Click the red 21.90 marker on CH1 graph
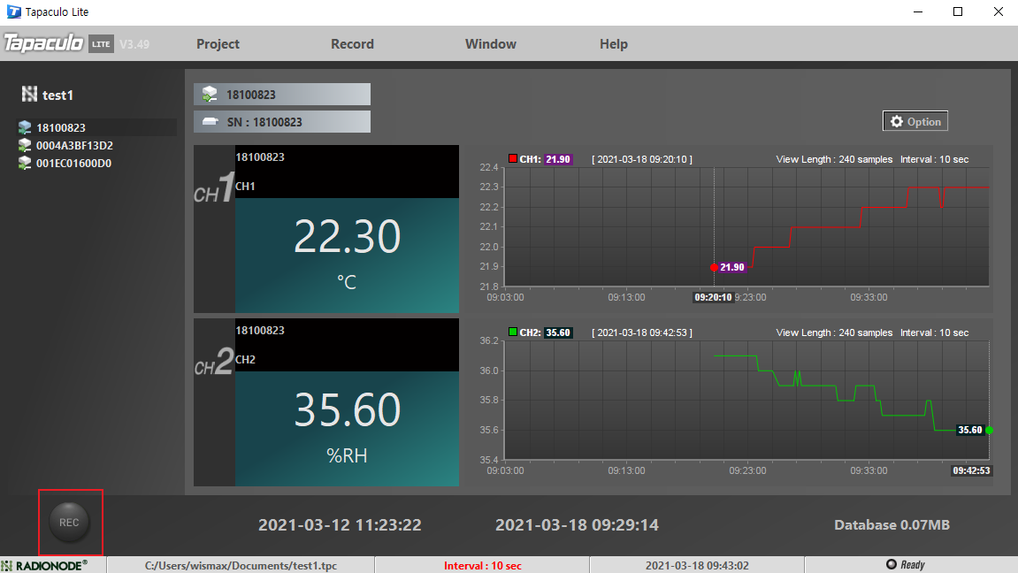The image size is (1018, 573). 714,267
